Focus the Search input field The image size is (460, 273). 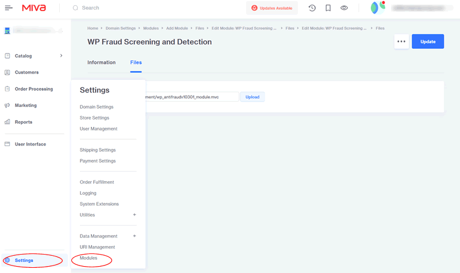pyautogui.click(x=90, y=8)
